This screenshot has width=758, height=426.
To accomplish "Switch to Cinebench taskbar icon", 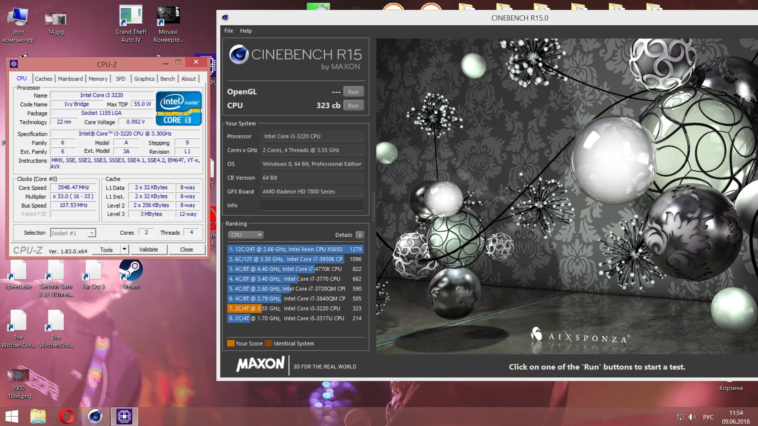I will (96, 417).
